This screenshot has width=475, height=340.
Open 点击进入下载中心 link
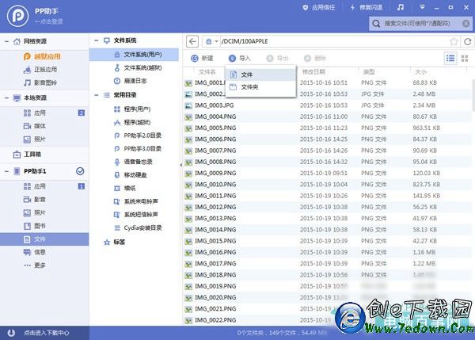coord(47,333)
